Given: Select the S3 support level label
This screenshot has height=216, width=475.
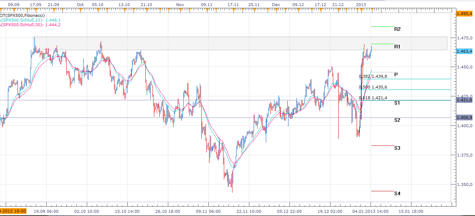Looking at the screenshot, I should [x=397, y=148].
